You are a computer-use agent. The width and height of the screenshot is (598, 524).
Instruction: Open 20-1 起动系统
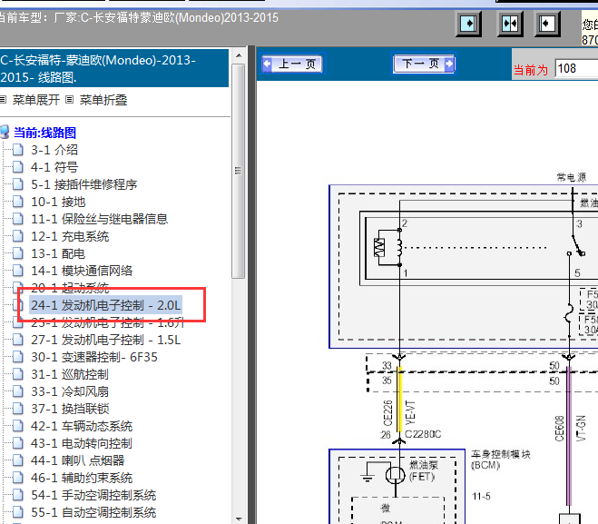tap(70, 288)
